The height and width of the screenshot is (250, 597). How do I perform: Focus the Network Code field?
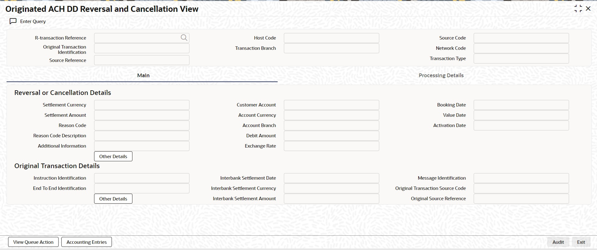click(521, 48)
